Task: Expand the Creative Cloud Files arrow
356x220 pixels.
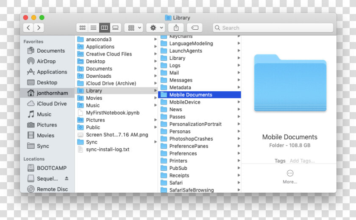Action: [156, 54]
